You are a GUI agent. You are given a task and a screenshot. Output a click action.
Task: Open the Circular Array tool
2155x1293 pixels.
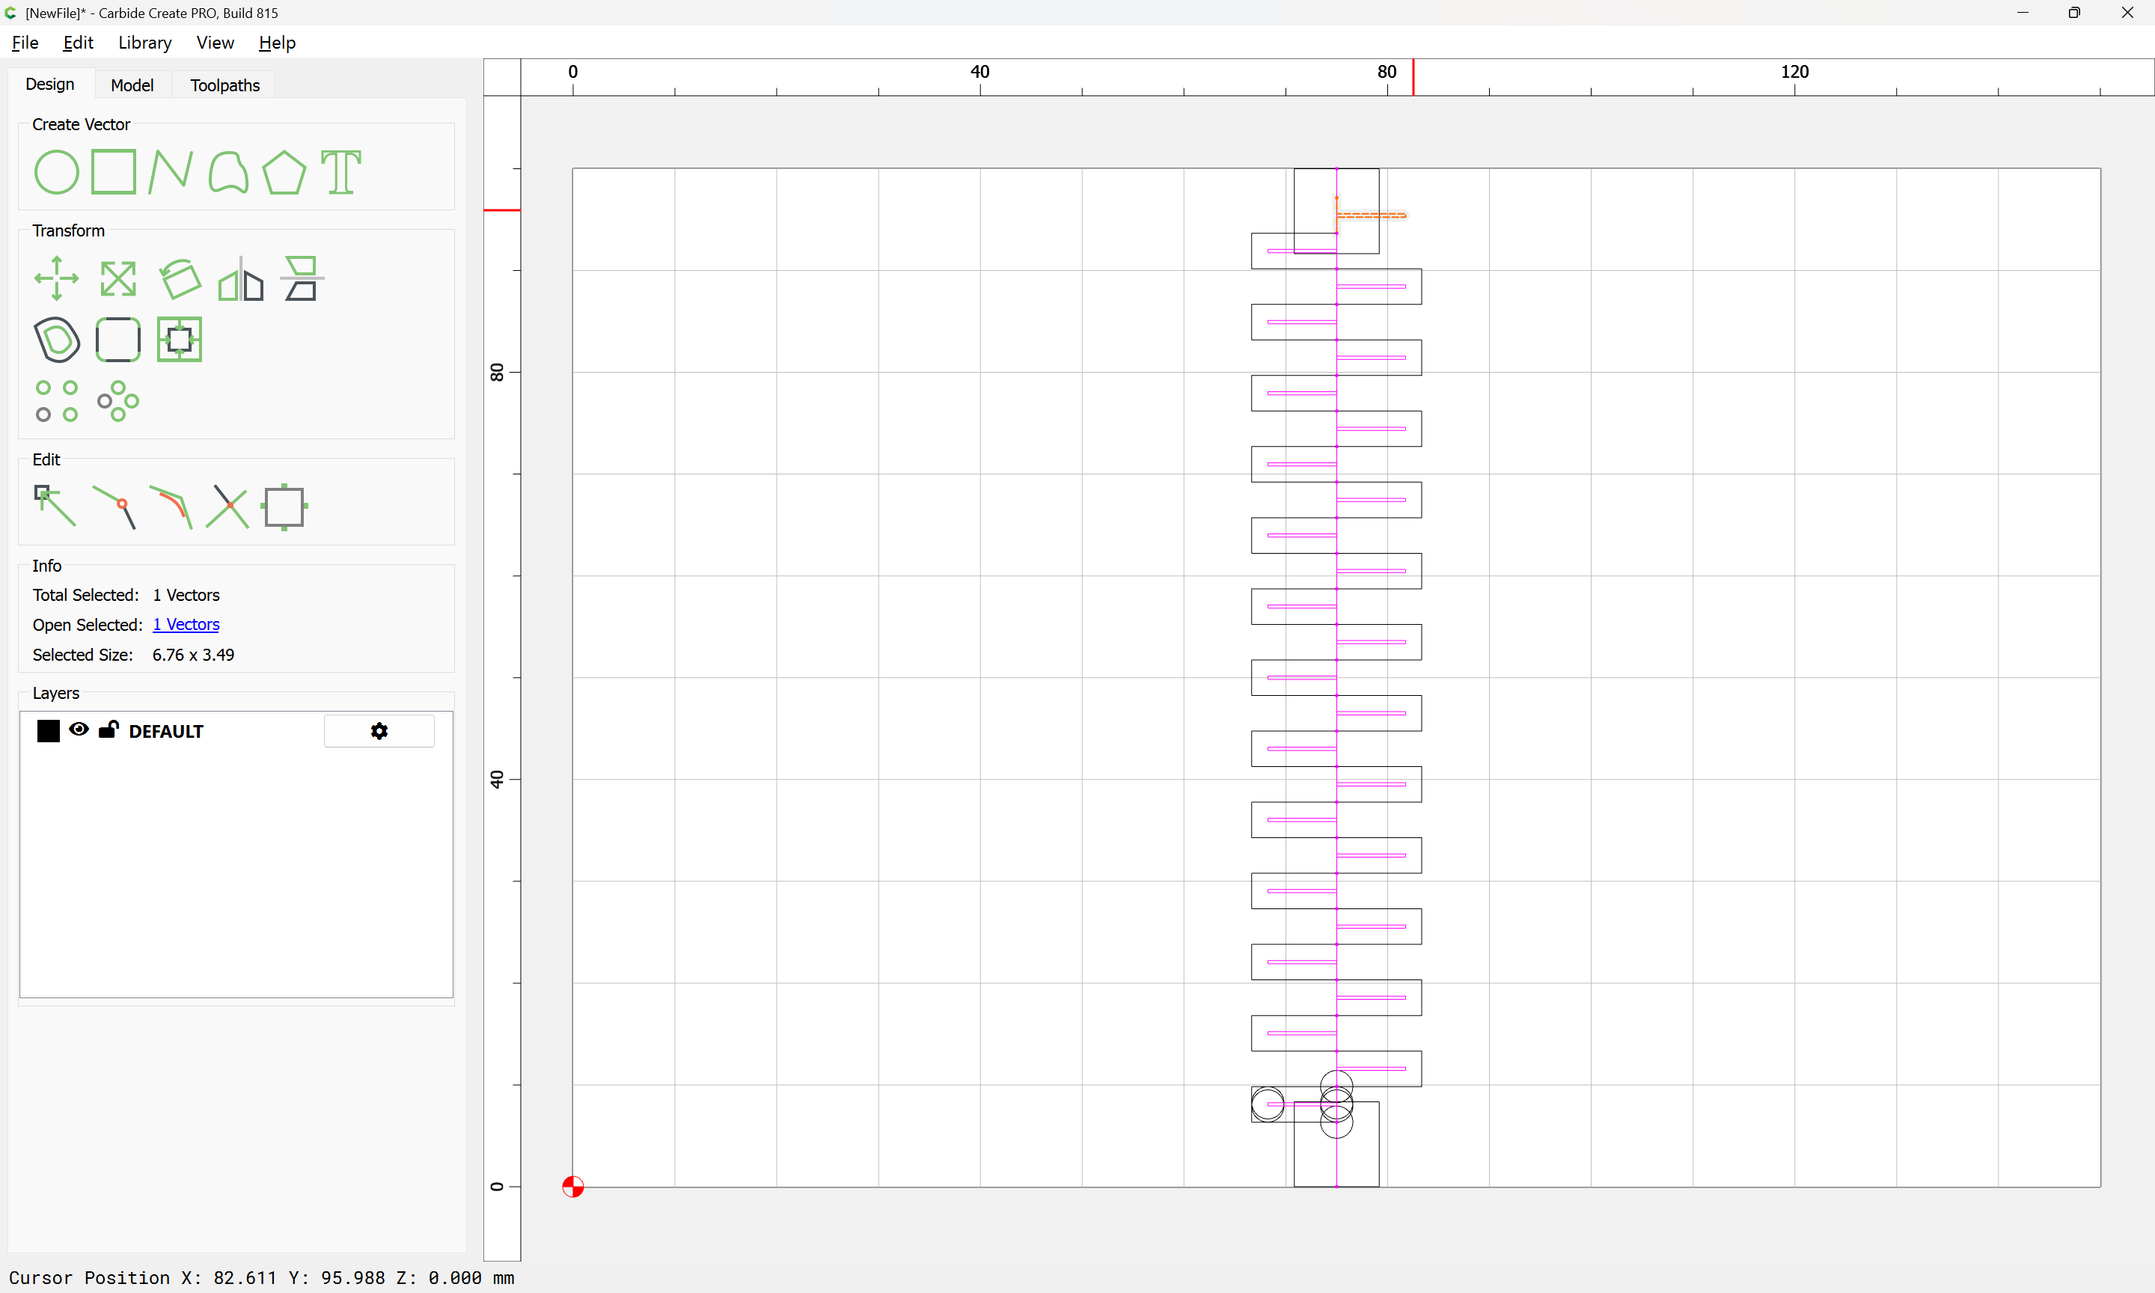pyautogui.click(x=117, y=401)
